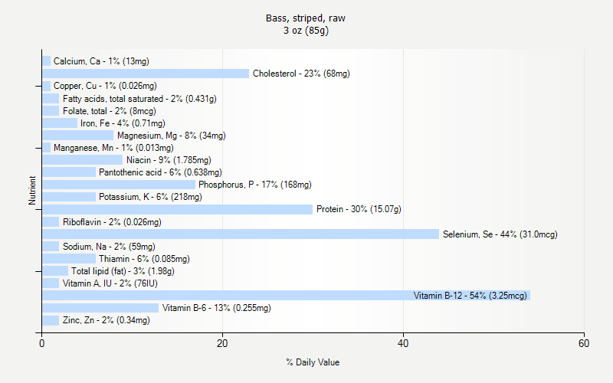This screenshot has width=613, height=383.
Task: Select the Iron, Fe 4% label
Action: coord(123,123)
